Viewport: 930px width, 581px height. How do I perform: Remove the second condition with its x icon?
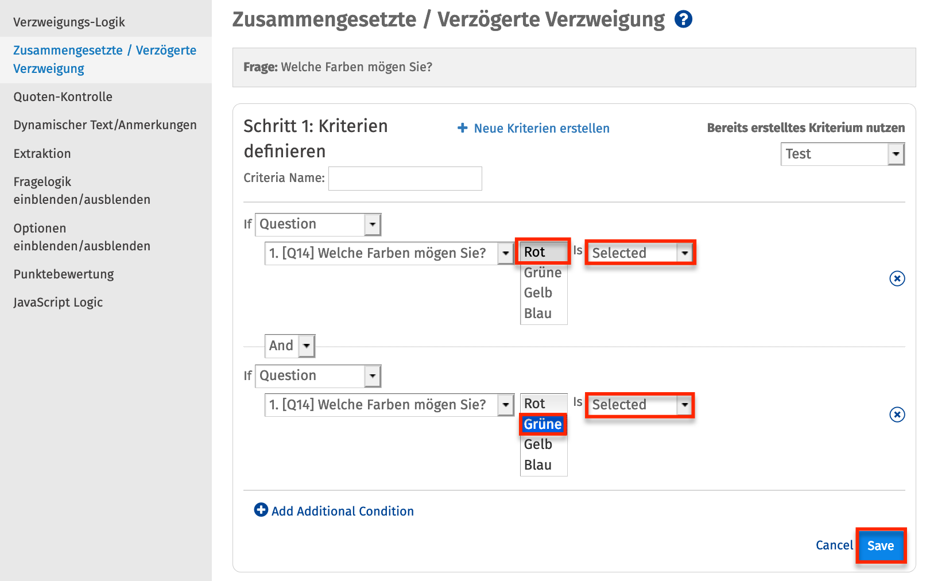coord(897,415)
